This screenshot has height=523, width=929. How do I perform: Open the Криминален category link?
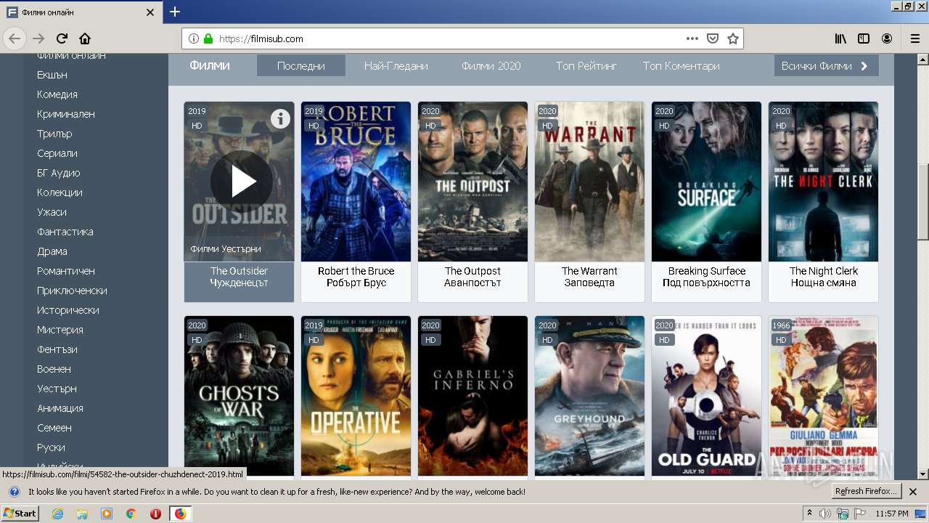(66, 114)
